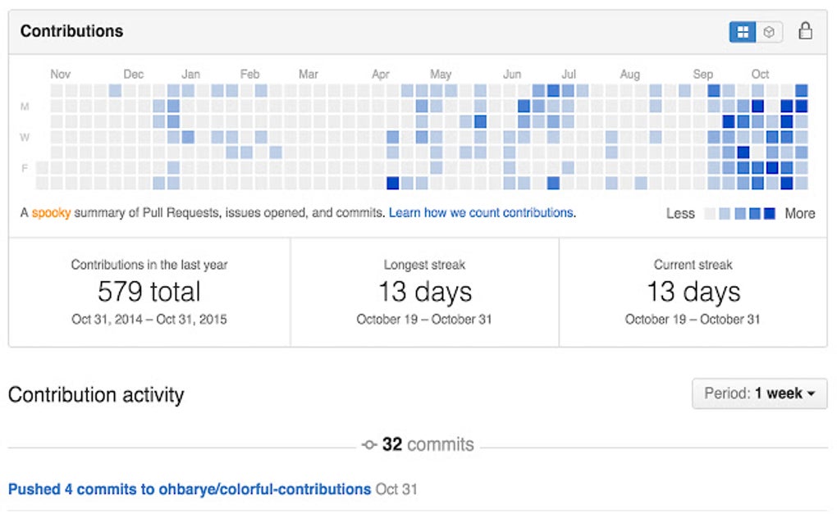Select a dark contribution square under October
The height and width of the screenshot is (523, 837).
(x=756, y=106)
